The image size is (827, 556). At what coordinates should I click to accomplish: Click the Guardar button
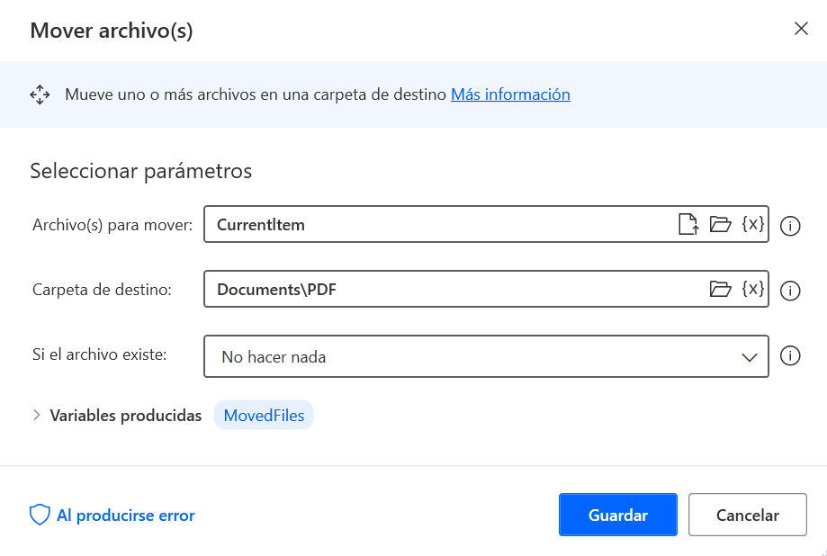[x=617, y=514]
